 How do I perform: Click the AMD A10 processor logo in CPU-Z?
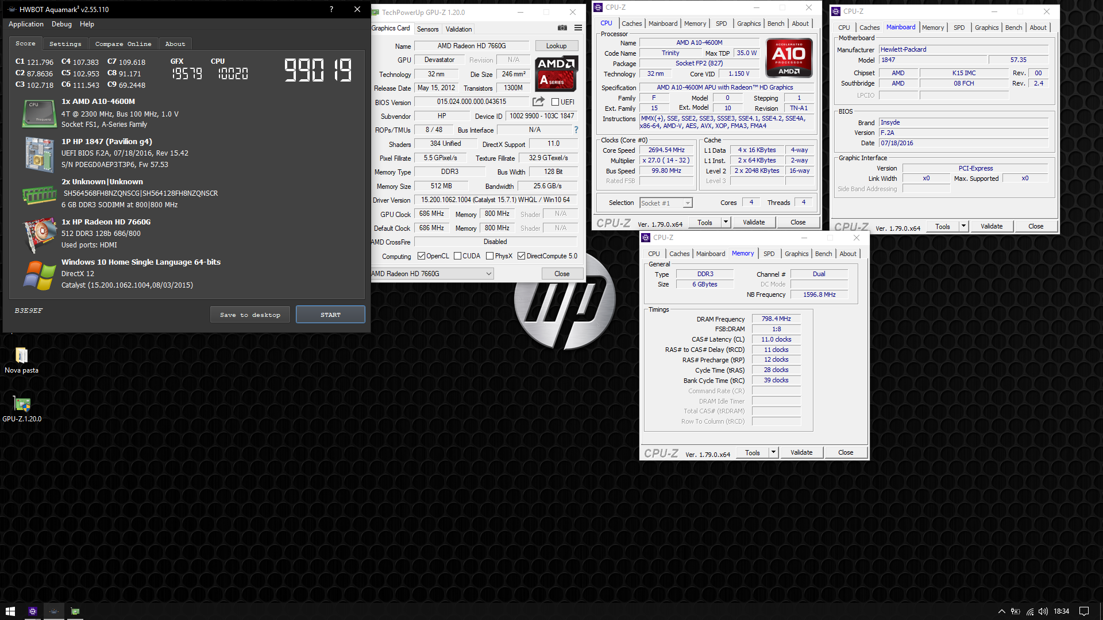[789, 57]
